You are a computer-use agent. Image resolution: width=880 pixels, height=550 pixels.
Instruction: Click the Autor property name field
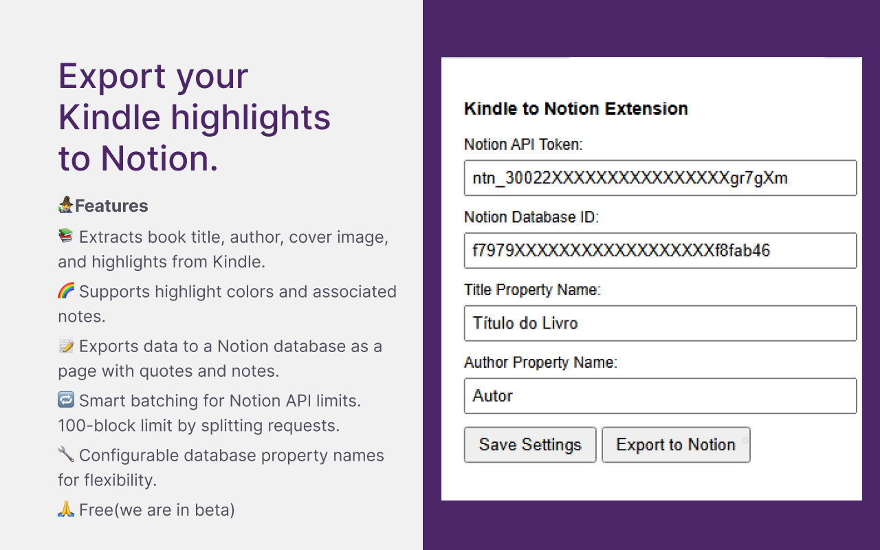click(660, 396)
